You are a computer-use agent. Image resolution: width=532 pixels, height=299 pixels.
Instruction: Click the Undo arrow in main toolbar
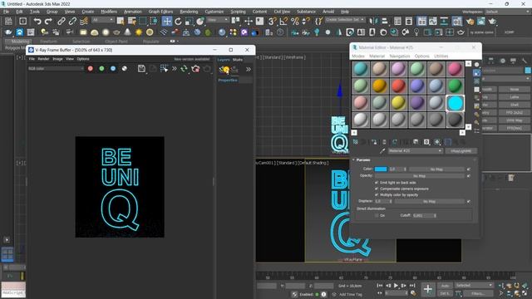pyautogui.click(x=37, y=22)
